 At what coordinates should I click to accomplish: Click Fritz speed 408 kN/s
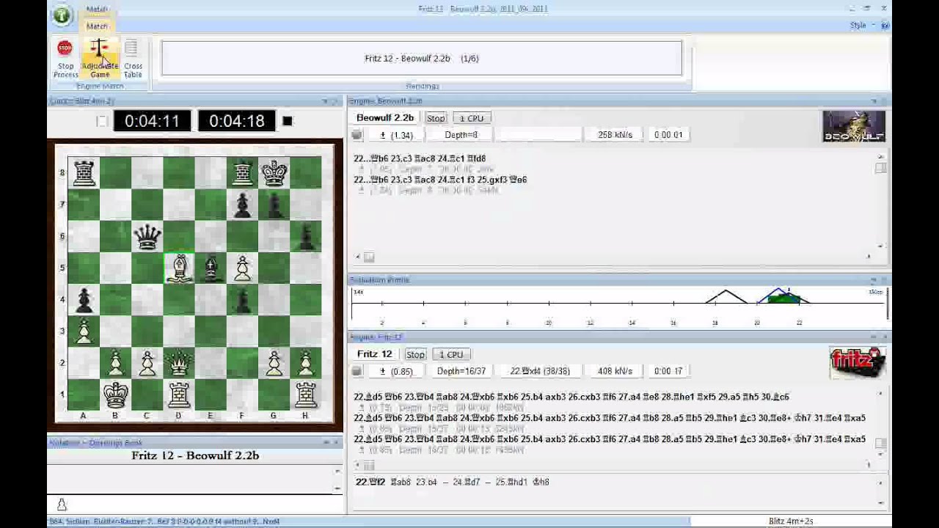point(615,371)
